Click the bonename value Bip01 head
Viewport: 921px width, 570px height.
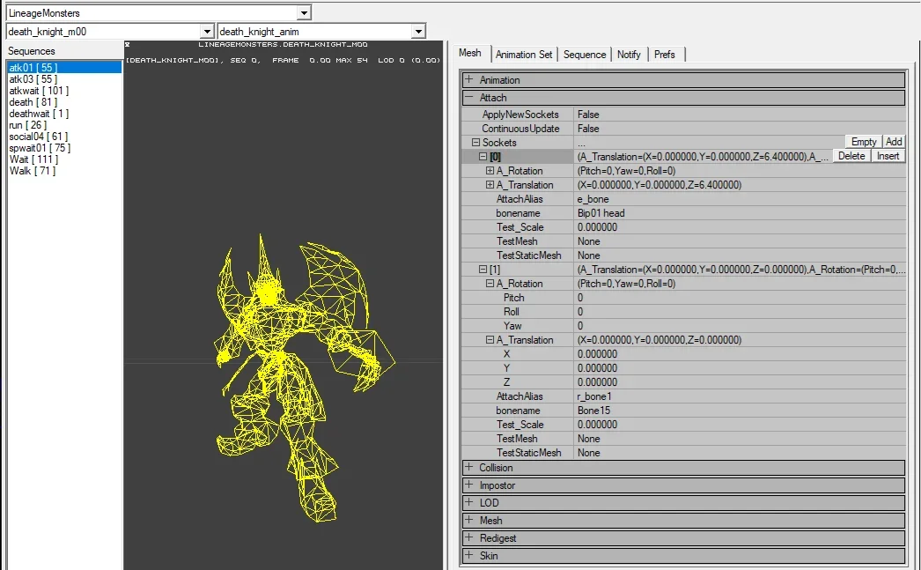click(x=600, y=212)
